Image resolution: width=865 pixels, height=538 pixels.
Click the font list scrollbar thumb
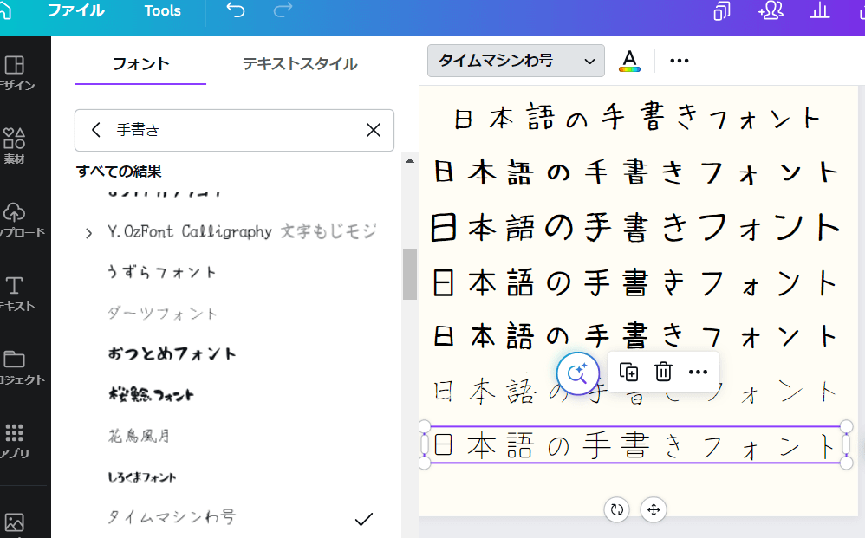[409, 274]
